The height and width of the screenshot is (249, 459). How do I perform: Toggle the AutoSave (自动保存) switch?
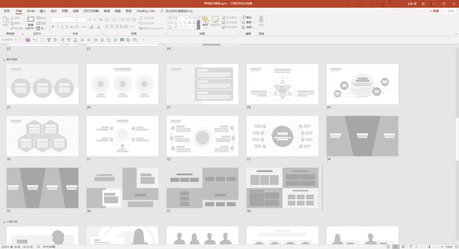(18, 40)
